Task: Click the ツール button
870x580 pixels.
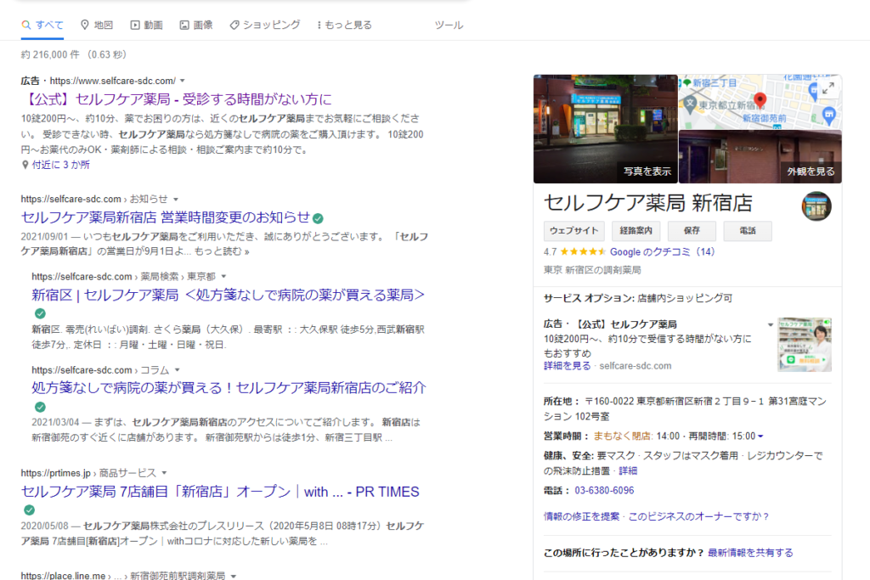Action: [449, 25]
